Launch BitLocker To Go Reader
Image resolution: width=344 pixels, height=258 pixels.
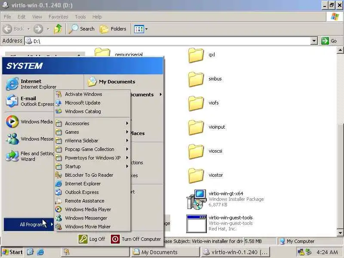[x=92, y=175]
